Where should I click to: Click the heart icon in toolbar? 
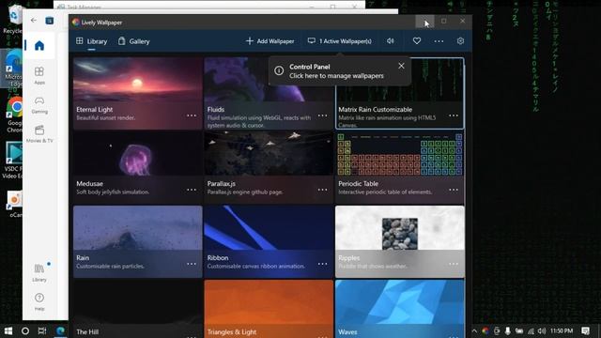tap(417, 41)
